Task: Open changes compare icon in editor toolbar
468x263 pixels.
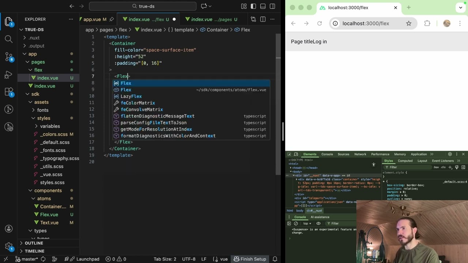Action: coord(253,19)
